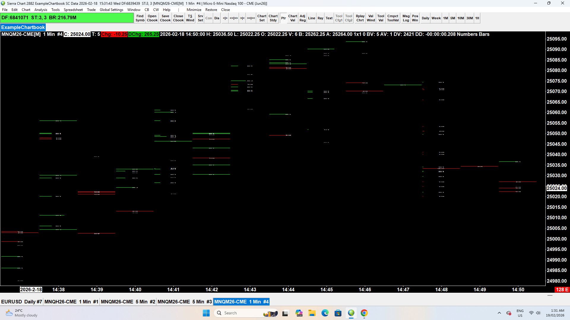This screenshot has width=570, height=320.
Task: Select the Text drawing tool
Action: [329, 18]
